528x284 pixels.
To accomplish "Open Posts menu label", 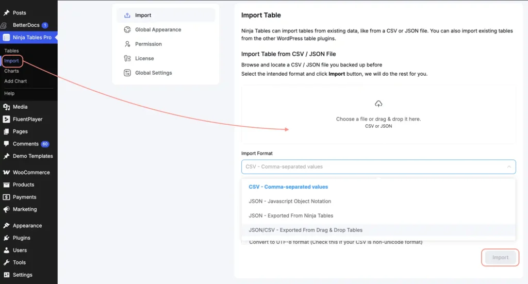I will (20, 13).
